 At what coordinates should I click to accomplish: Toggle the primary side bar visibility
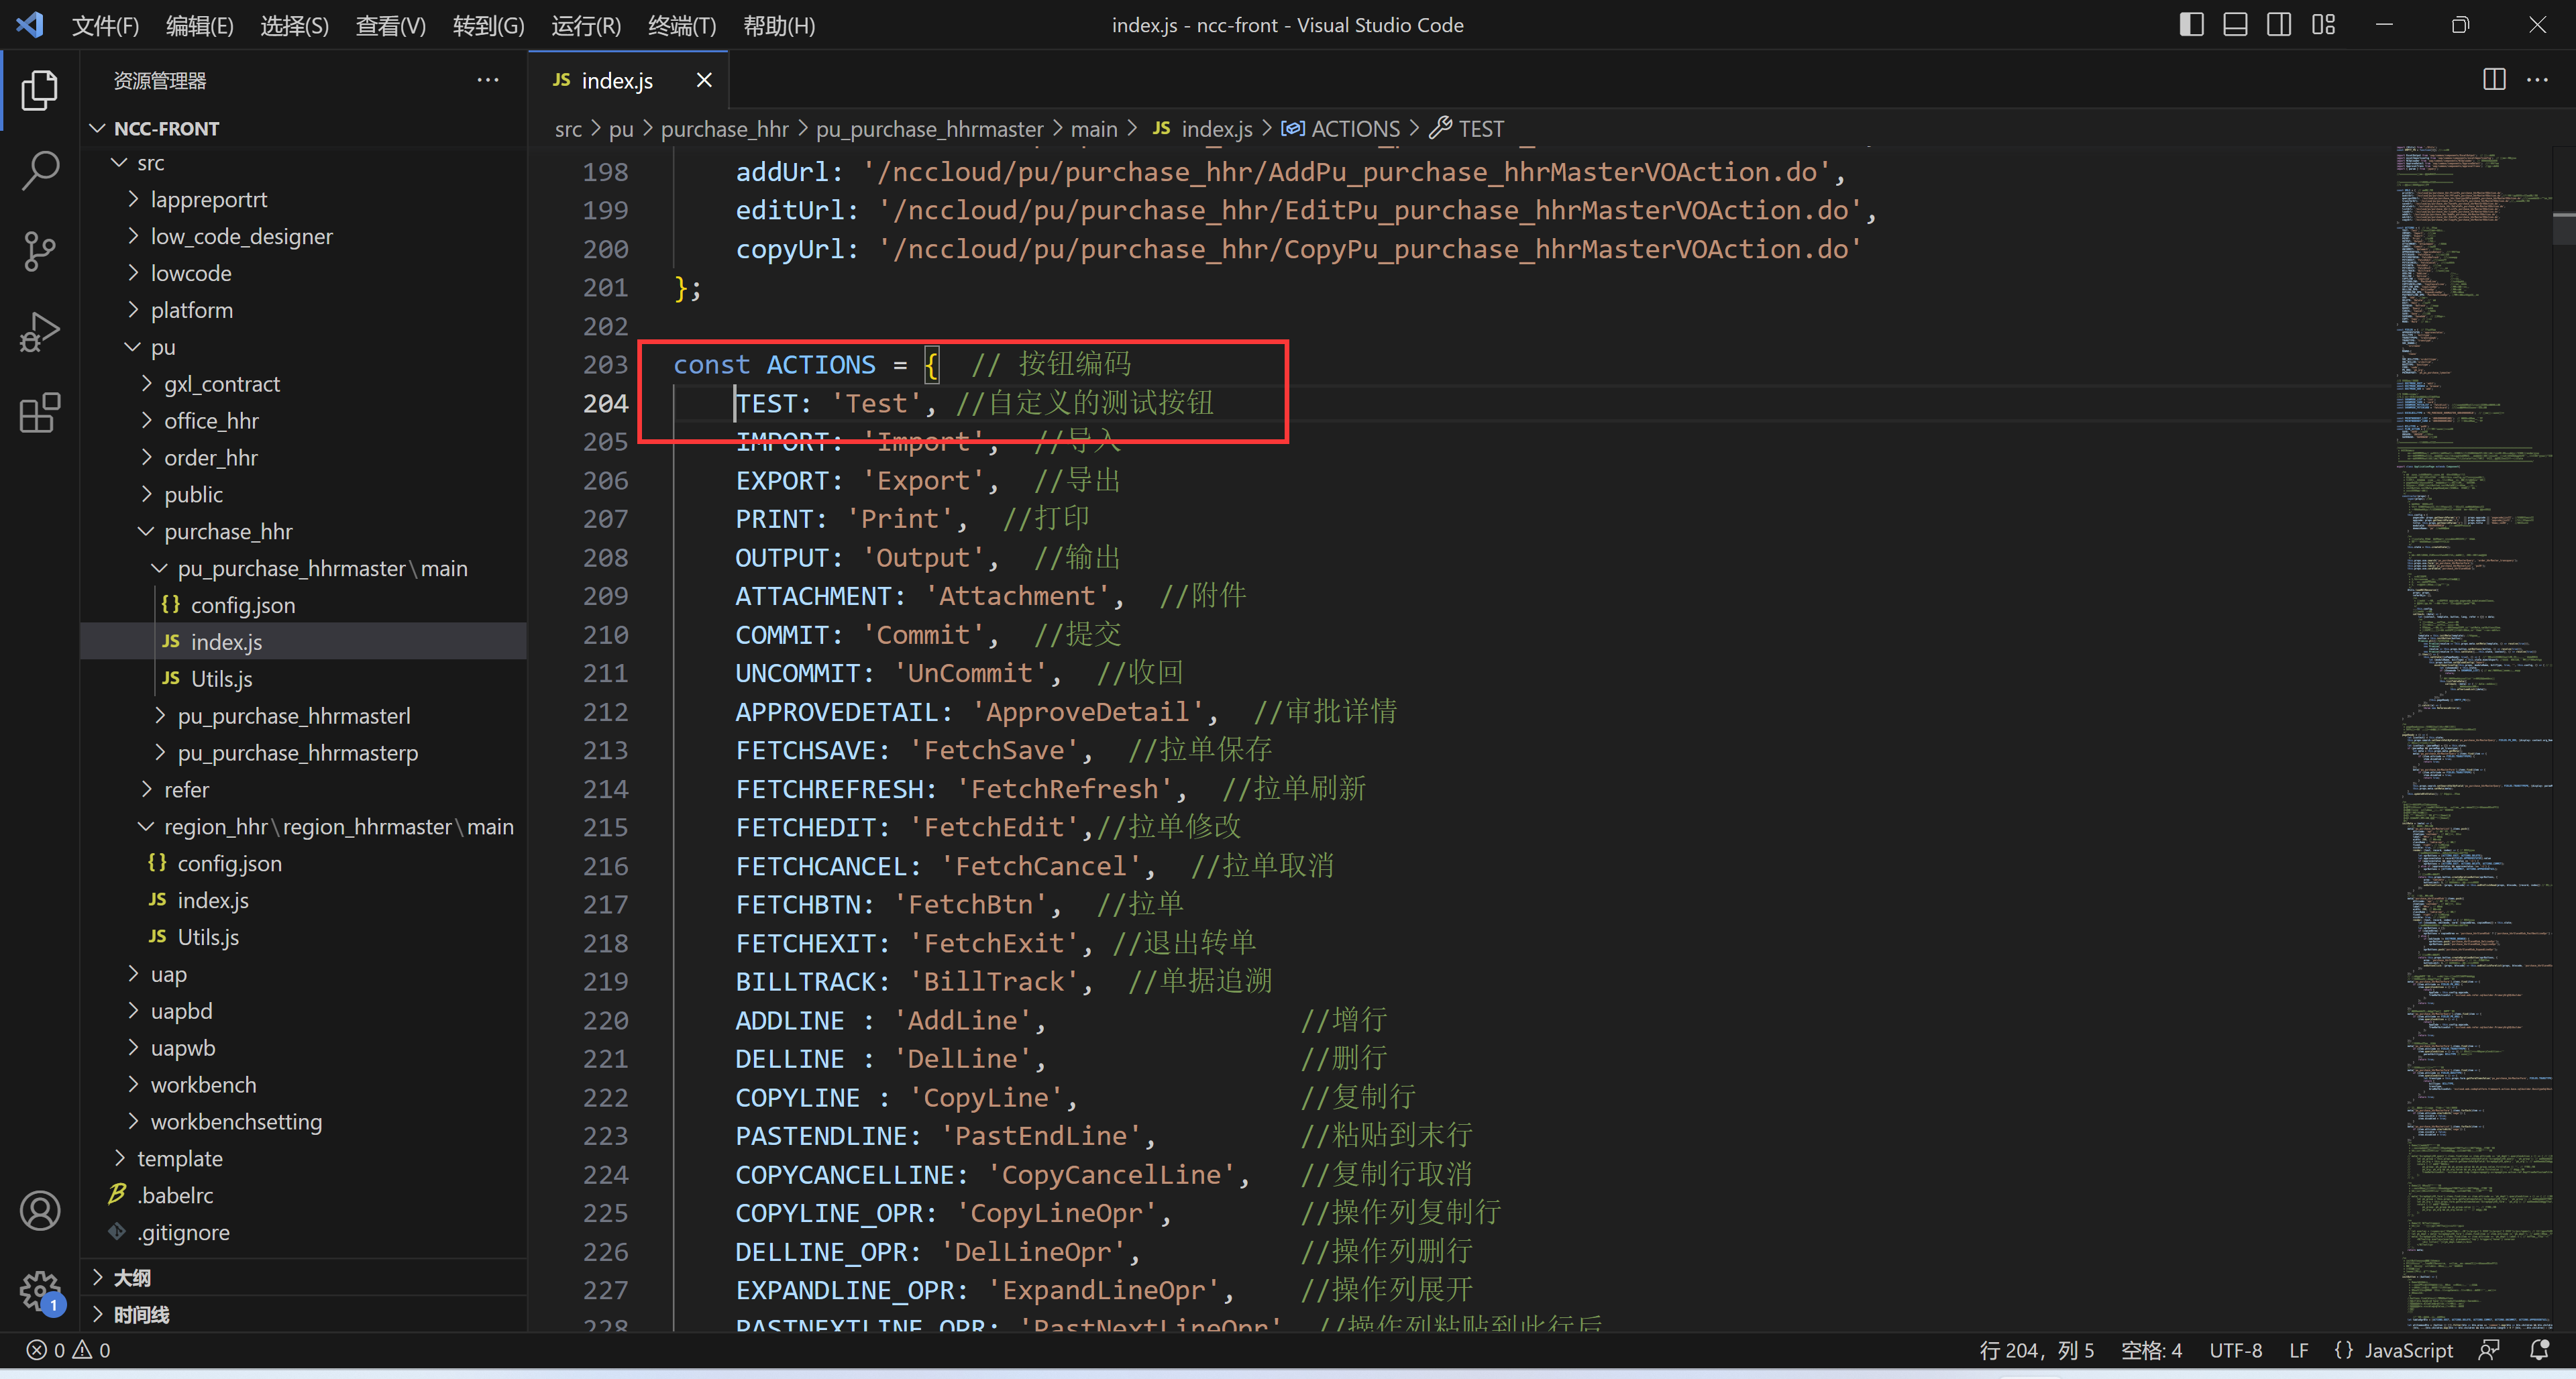tap(2191, 25)
